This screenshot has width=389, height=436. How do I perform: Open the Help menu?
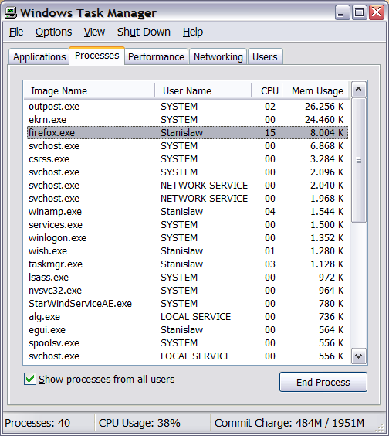click(x=193, y=32)
